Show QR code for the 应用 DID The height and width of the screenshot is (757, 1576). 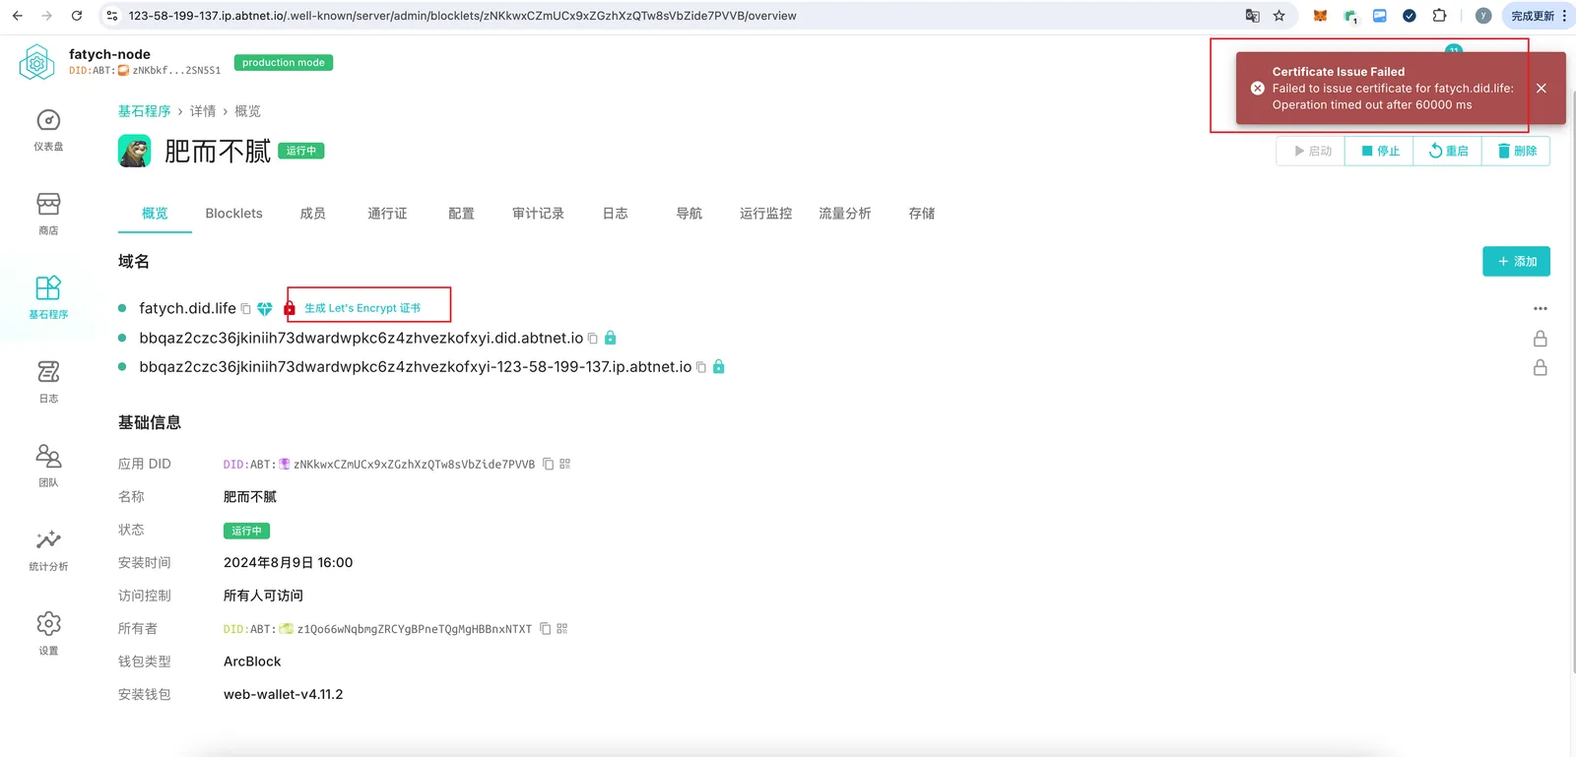tap(565, 464)
